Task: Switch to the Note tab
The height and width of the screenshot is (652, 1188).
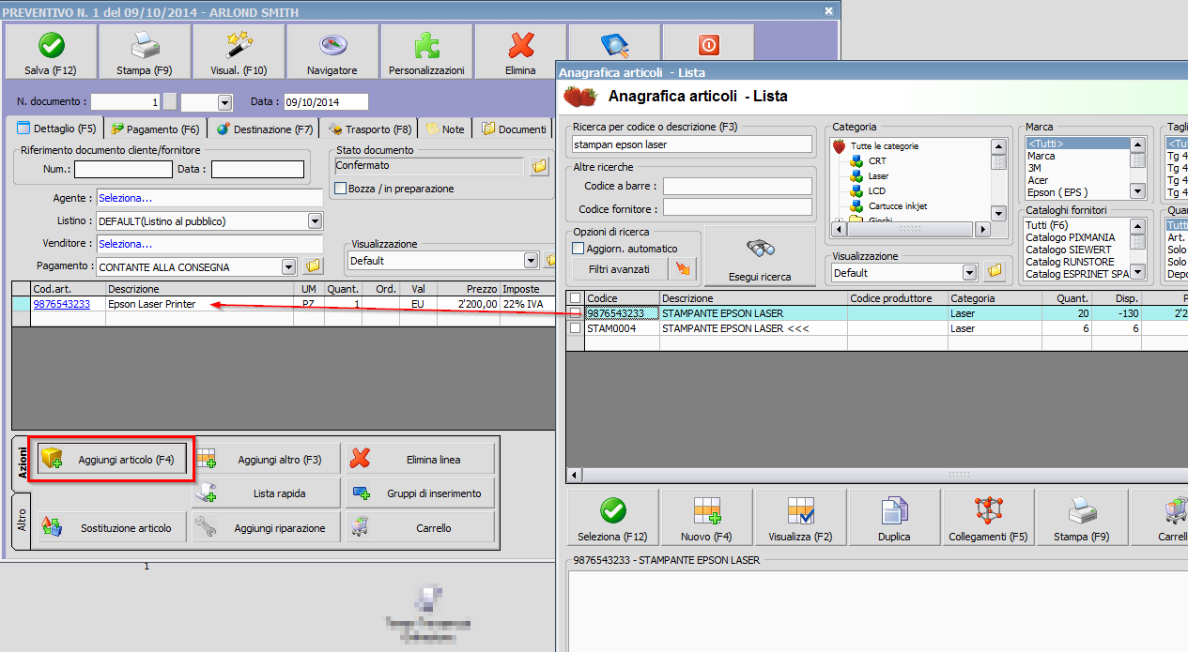Action: pos(445,129)
